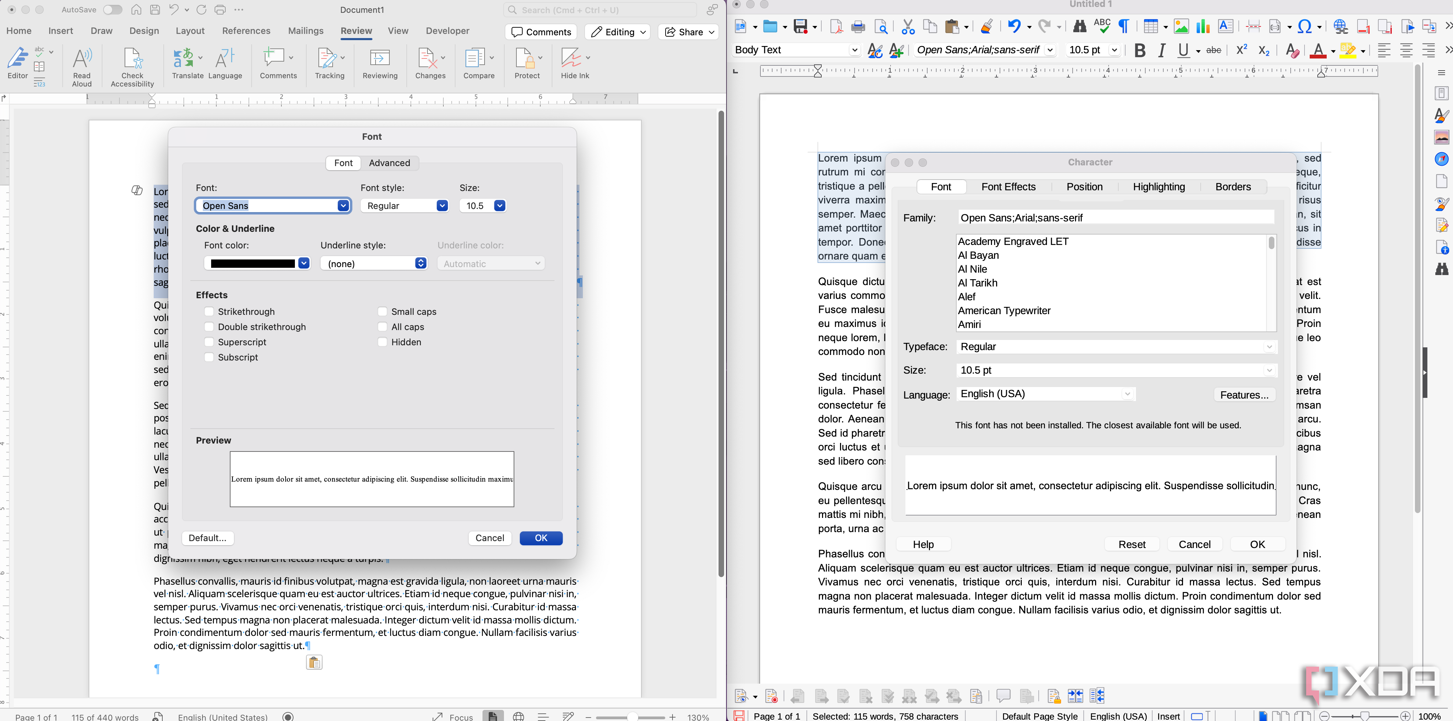Check the All caps checkbox
Image resolution: width=1453 pixels, height=721 pixels.
click(382, 326)
